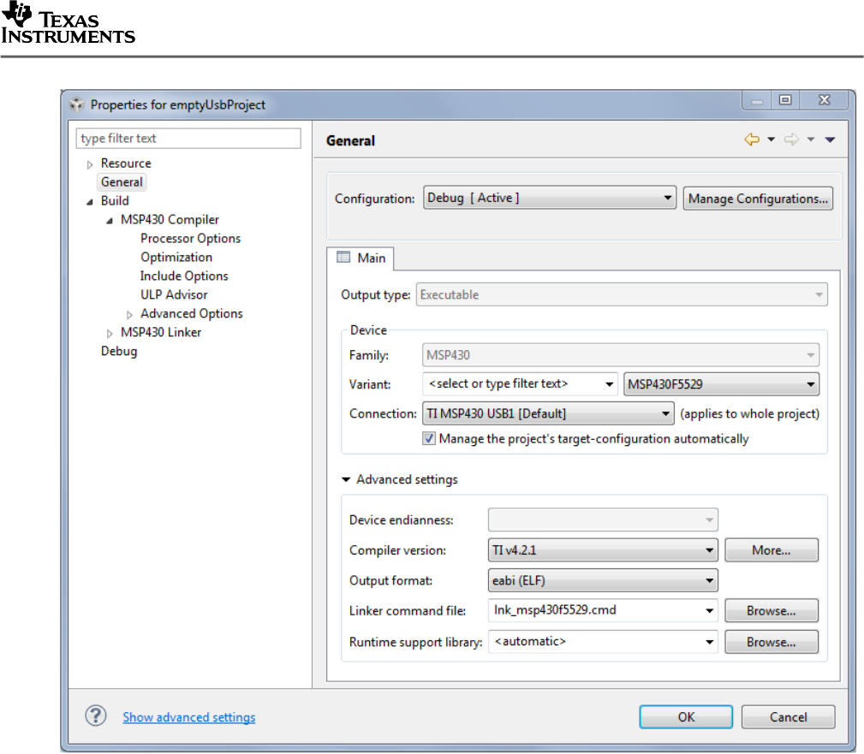Open the Connection dropdown list

pyautogui.click(x=548, y=414)
